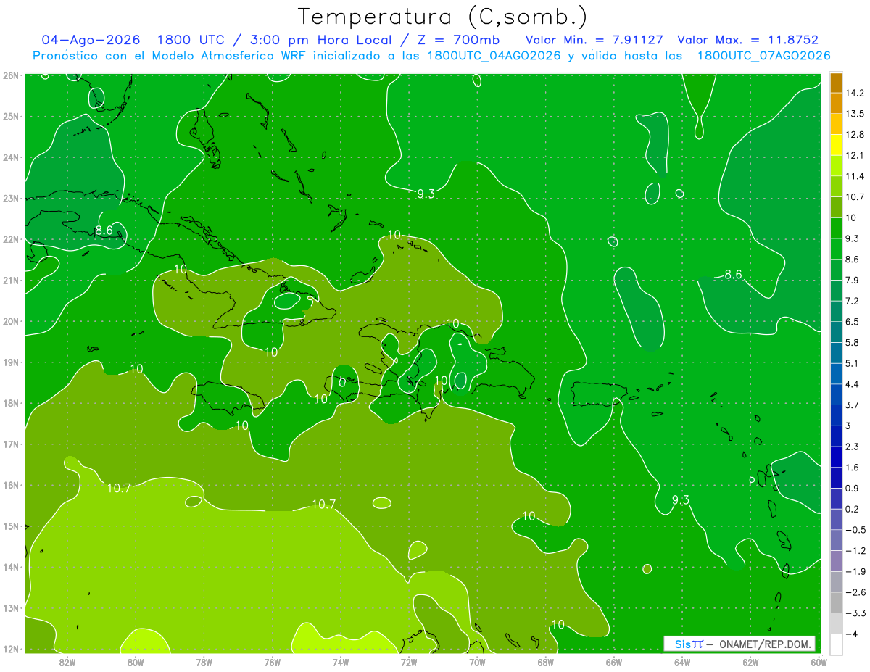Select the 'Valor Max. = 11.8752' readout
Image resolution: width=870 pixels, height=672 pixels.
(x=747, y=40)
